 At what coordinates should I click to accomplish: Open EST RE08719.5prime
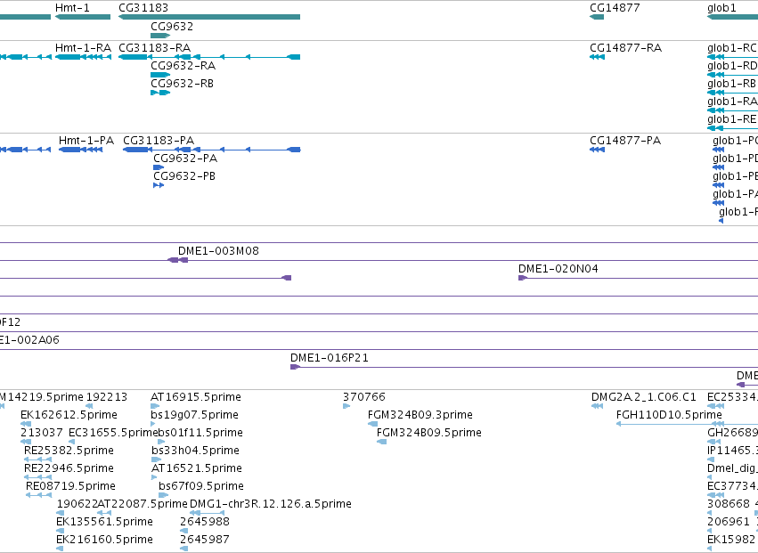point(70,486)
